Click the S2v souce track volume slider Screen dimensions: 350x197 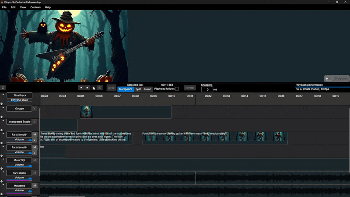pyautogui.click(x=19, y=180)
